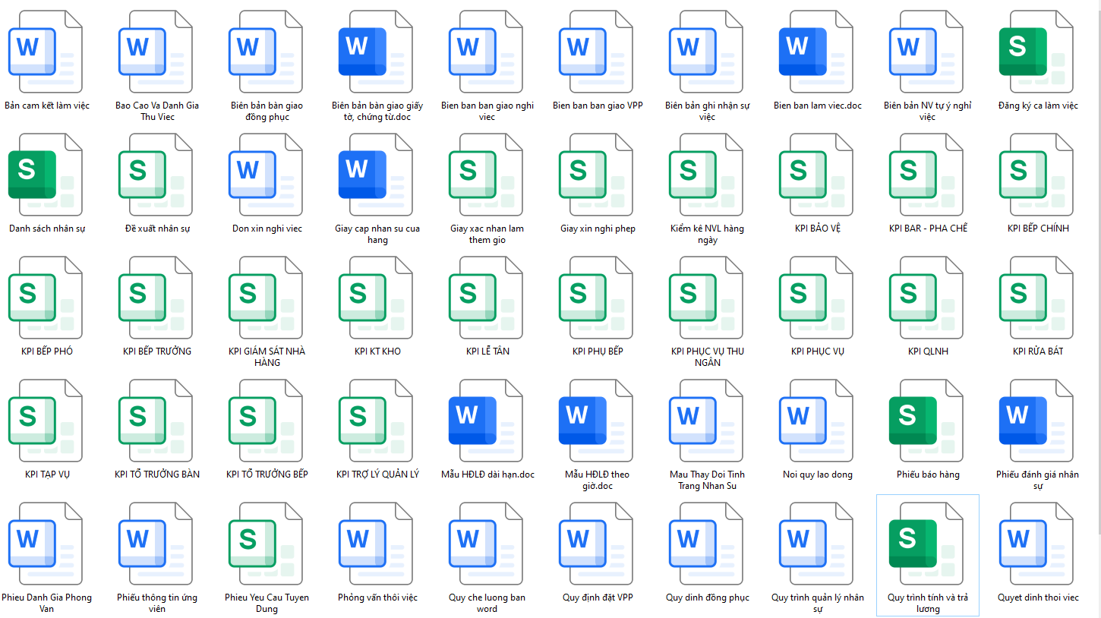The height and width of the screenshot is (618, 1101).
Task: Open the Danh sách nhân sự spreadsheet icon
Action: [x=45, y=175]
